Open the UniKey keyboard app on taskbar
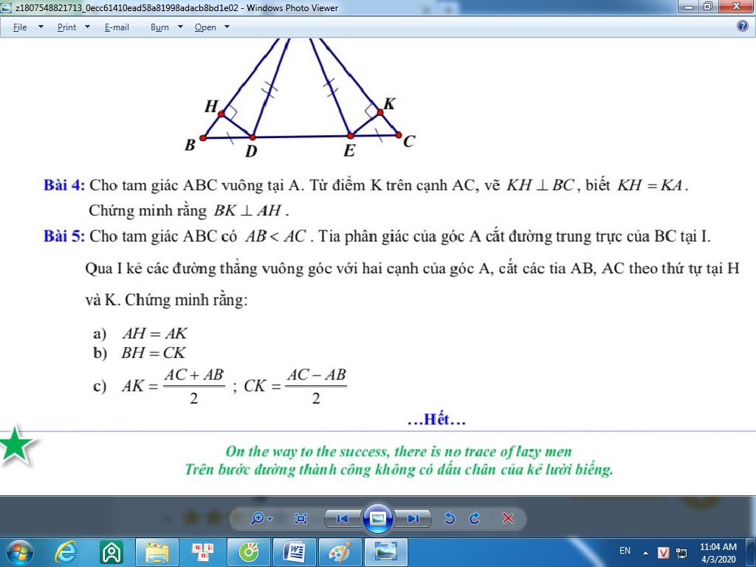 [x=202, y=552]
